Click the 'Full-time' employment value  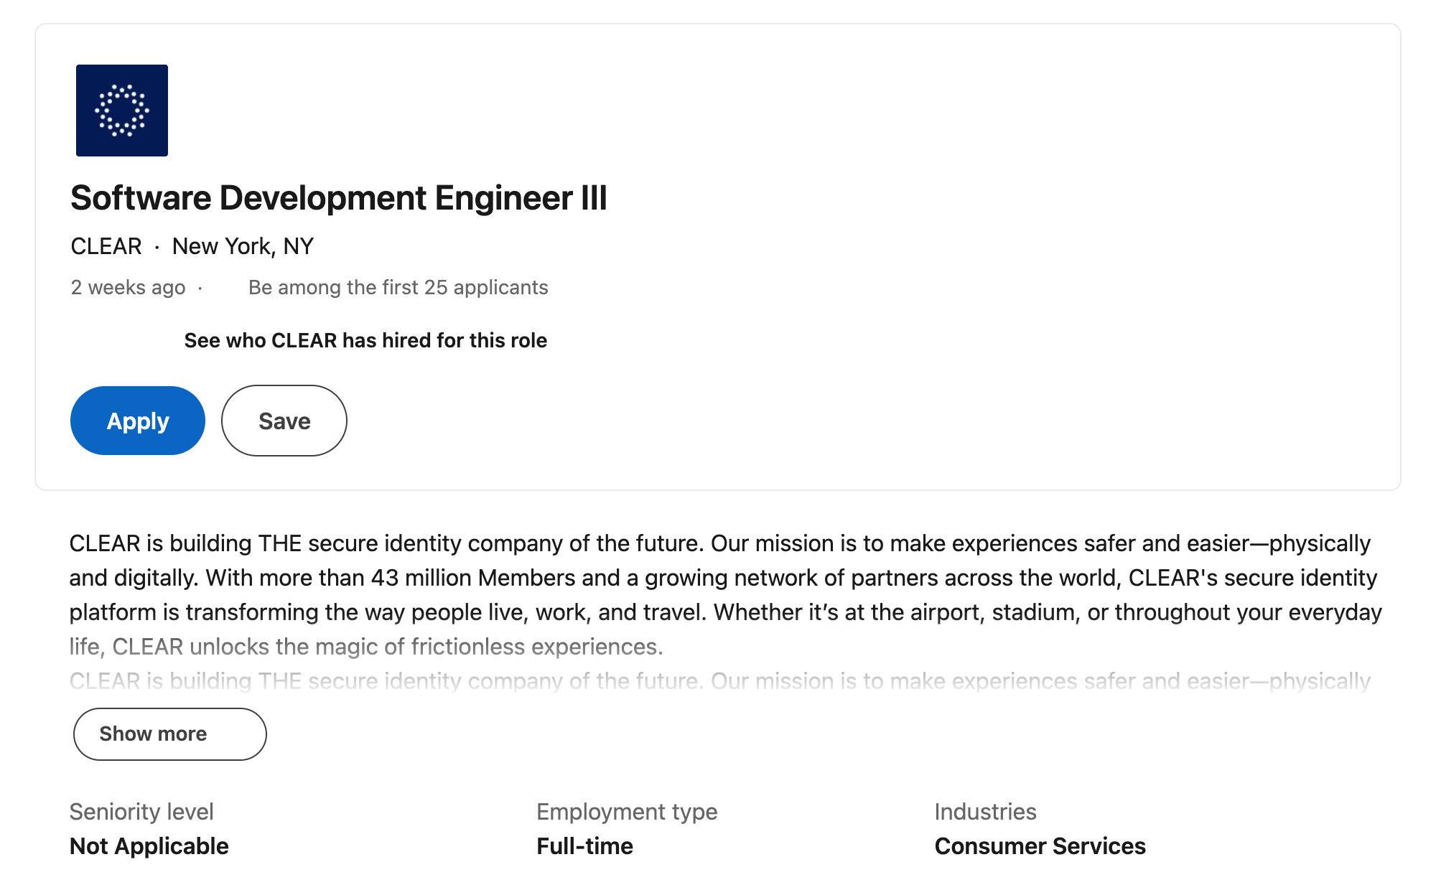coord(584,846)
